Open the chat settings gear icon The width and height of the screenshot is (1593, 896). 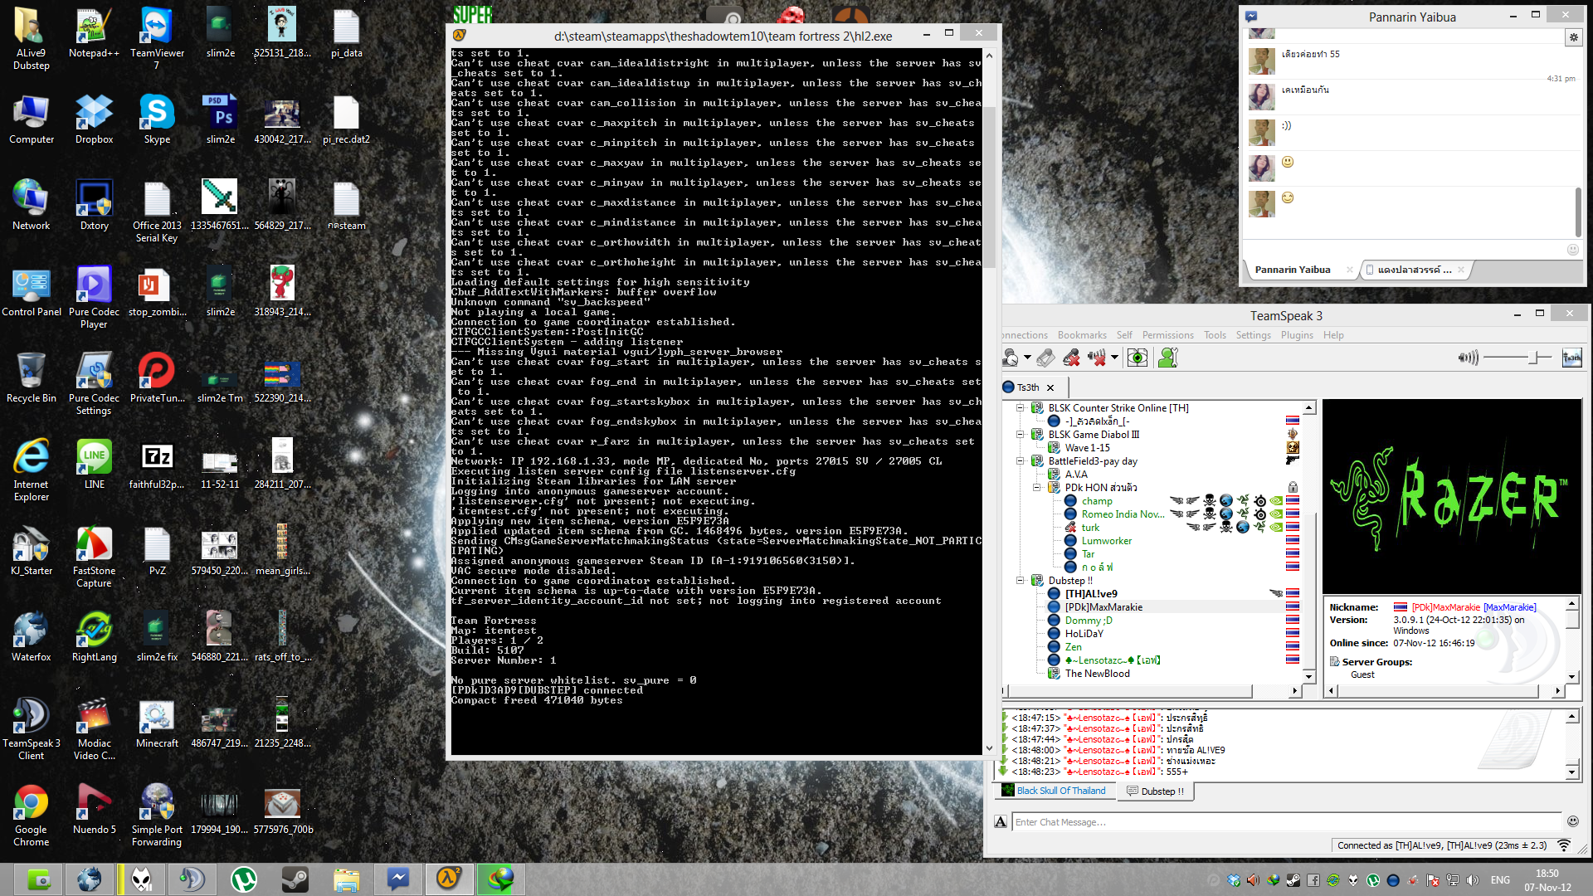click(x=1572, y=37)
